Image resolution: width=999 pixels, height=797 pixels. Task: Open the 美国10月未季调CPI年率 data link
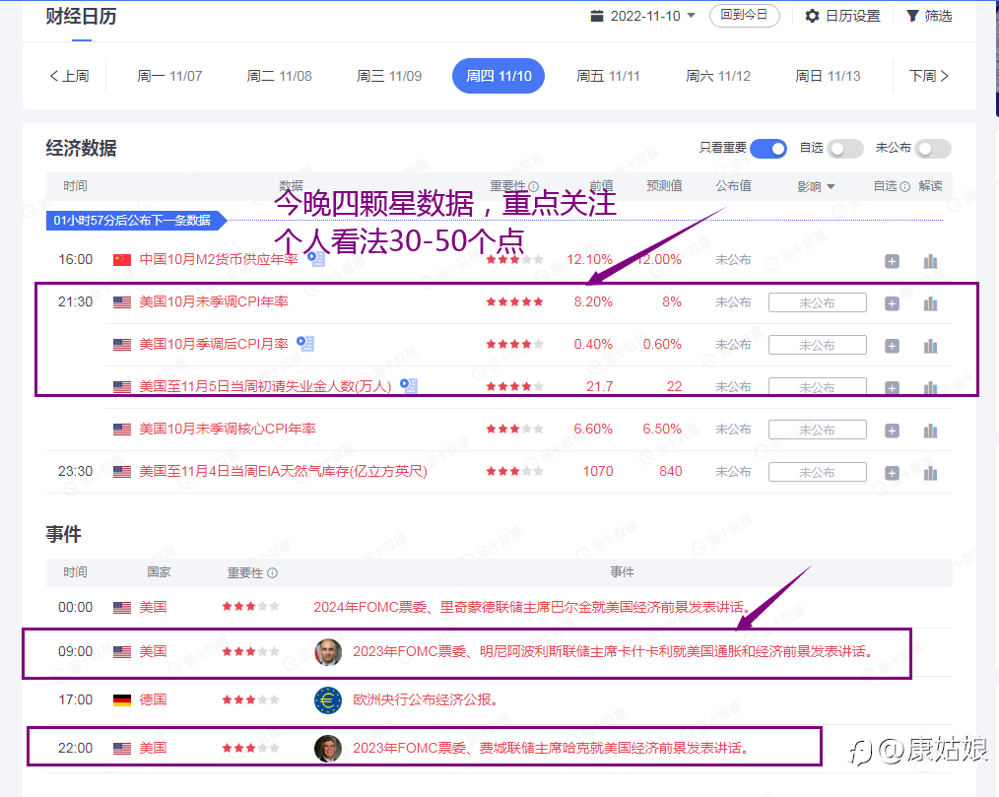214,301
